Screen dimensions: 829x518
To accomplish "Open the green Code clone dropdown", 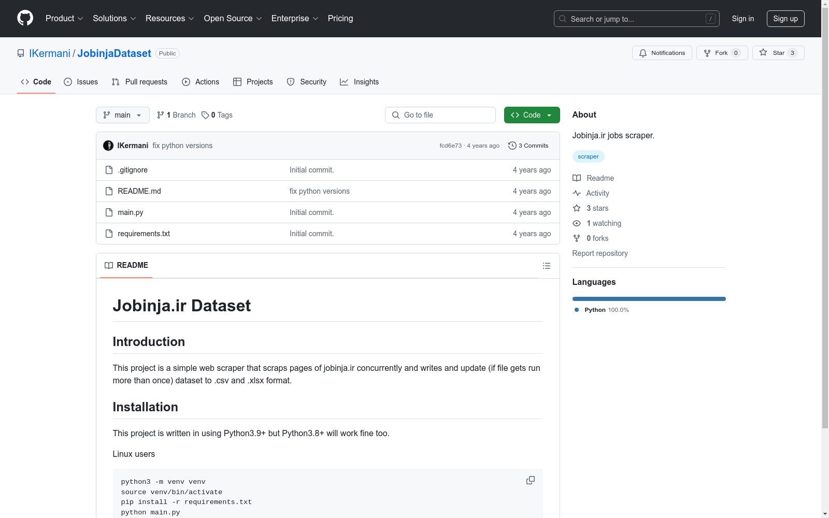I will point(532,115).
